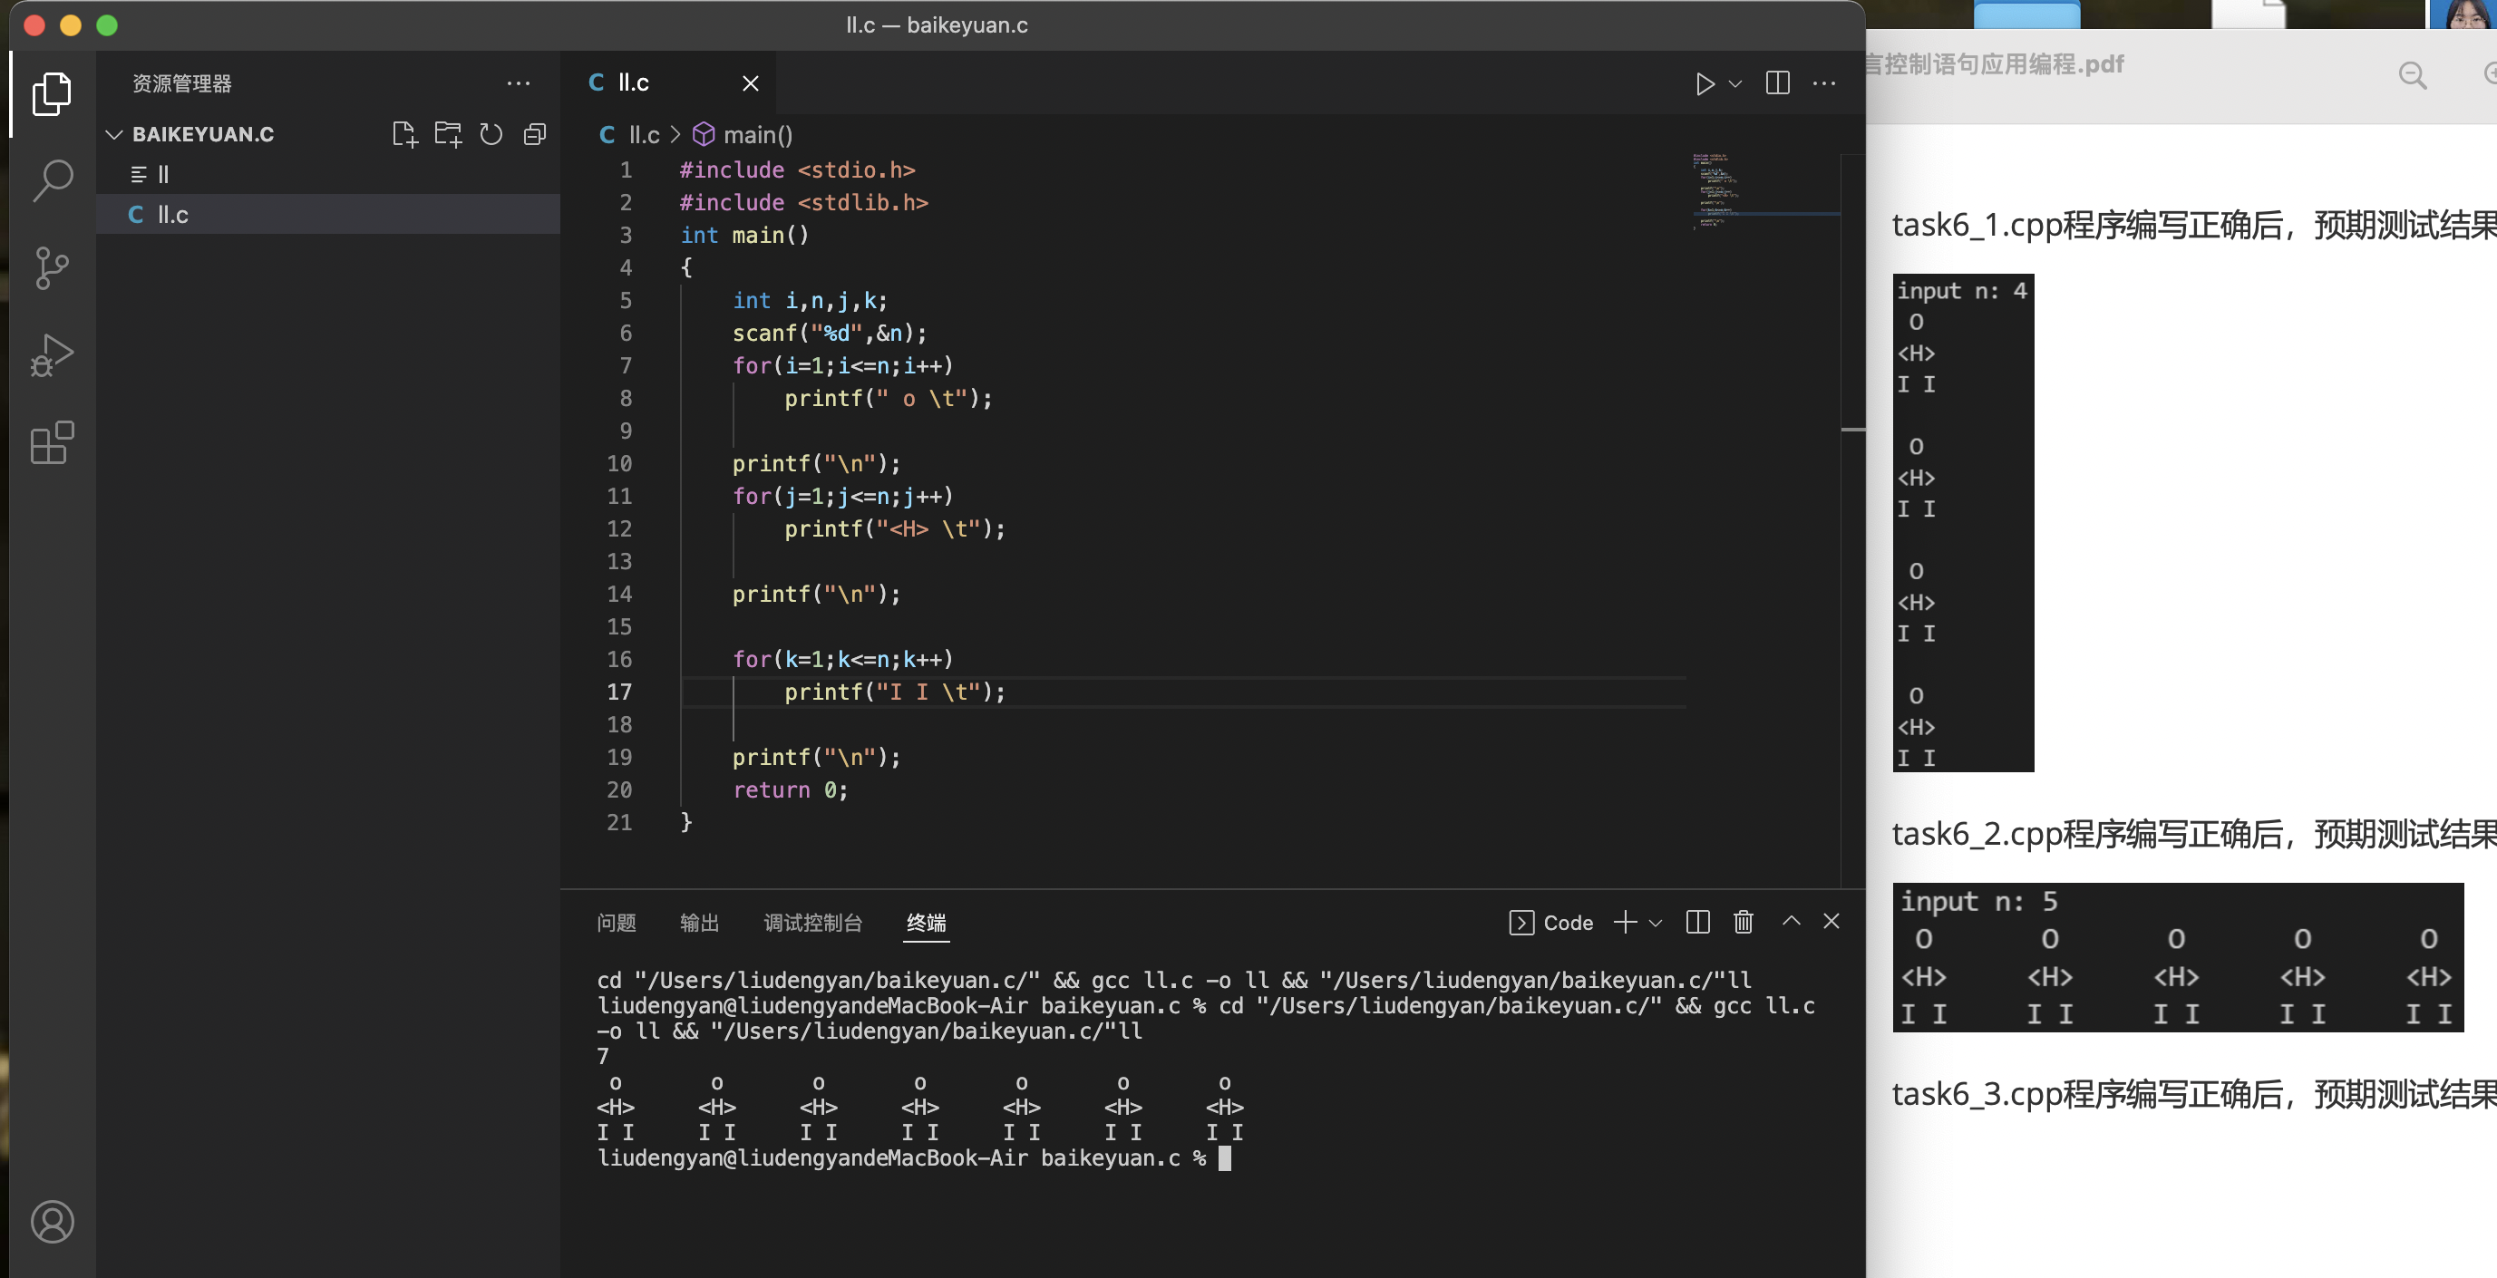Click the New File icon in explorer
The height and width of the screenshot is (1278, 2497).
(x=404, y=134)
